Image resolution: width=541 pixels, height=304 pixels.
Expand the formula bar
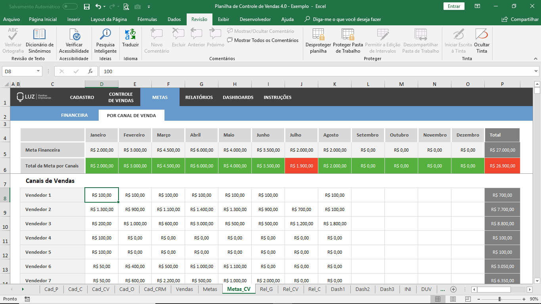(x=536, y=71)
